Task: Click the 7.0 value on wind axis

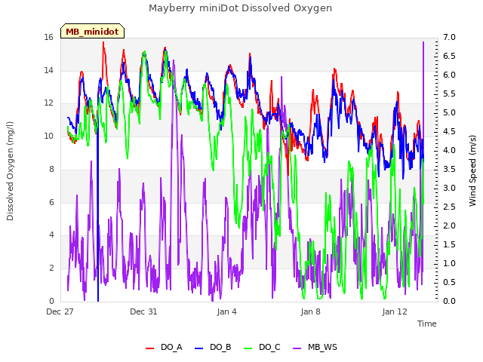Action: (x=449, y=38)
